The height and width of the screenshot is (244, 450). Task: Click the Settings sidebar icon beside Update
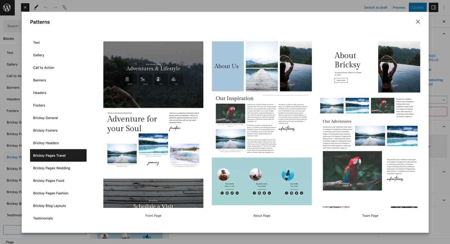pos(433,7)
